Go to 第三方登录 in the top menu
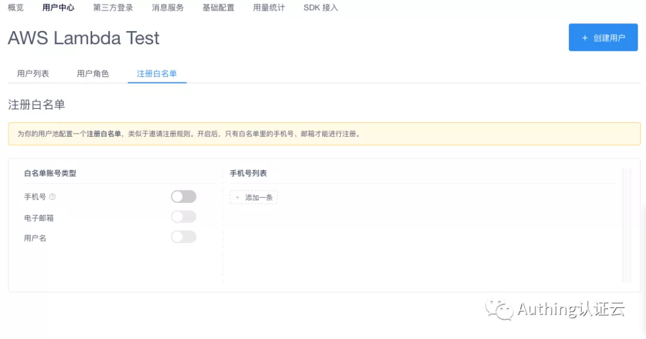Viewport: 646px width, 339px height. click(x=113, y=7)
